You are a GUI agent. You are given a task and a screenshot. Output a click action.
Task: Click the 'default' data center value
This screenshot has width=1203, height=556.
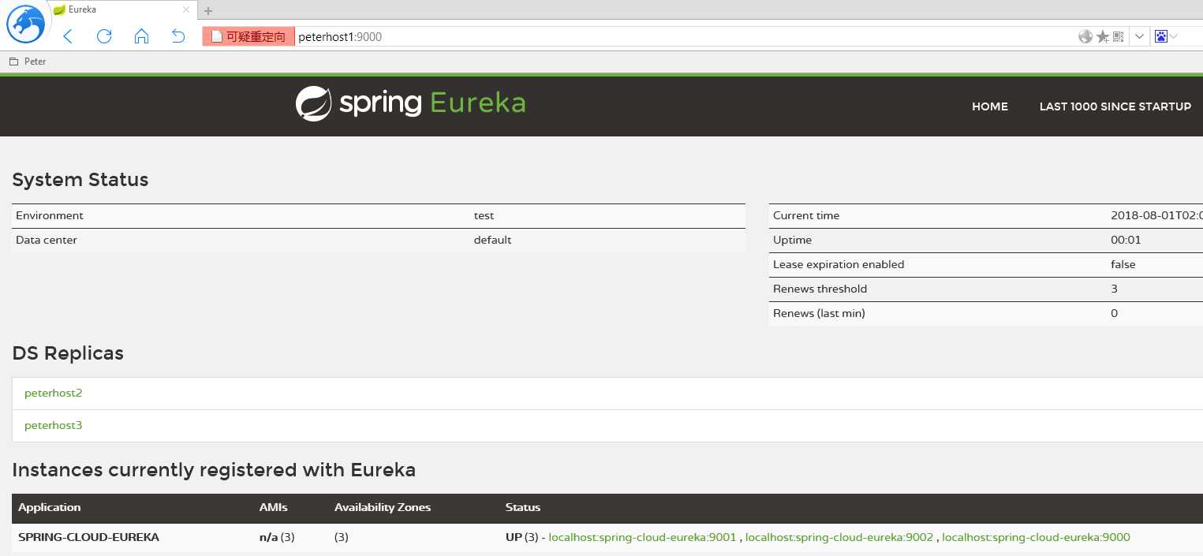(492, 240)
